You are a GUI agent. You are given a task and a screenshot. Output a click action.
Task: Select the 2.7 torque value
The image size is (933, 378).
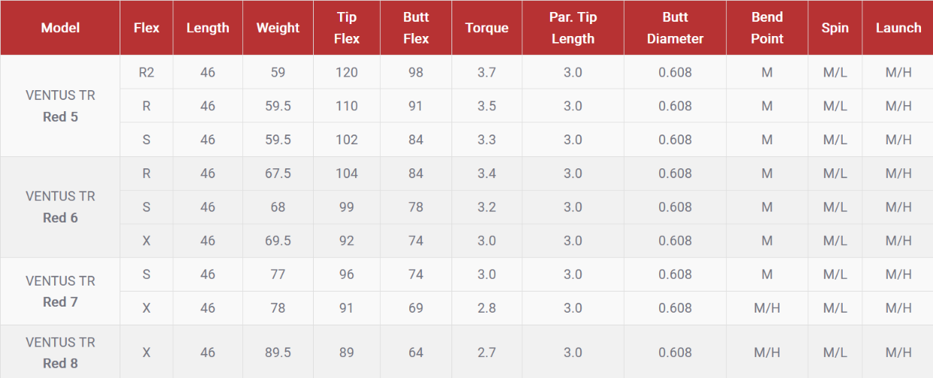pos(486,352)
